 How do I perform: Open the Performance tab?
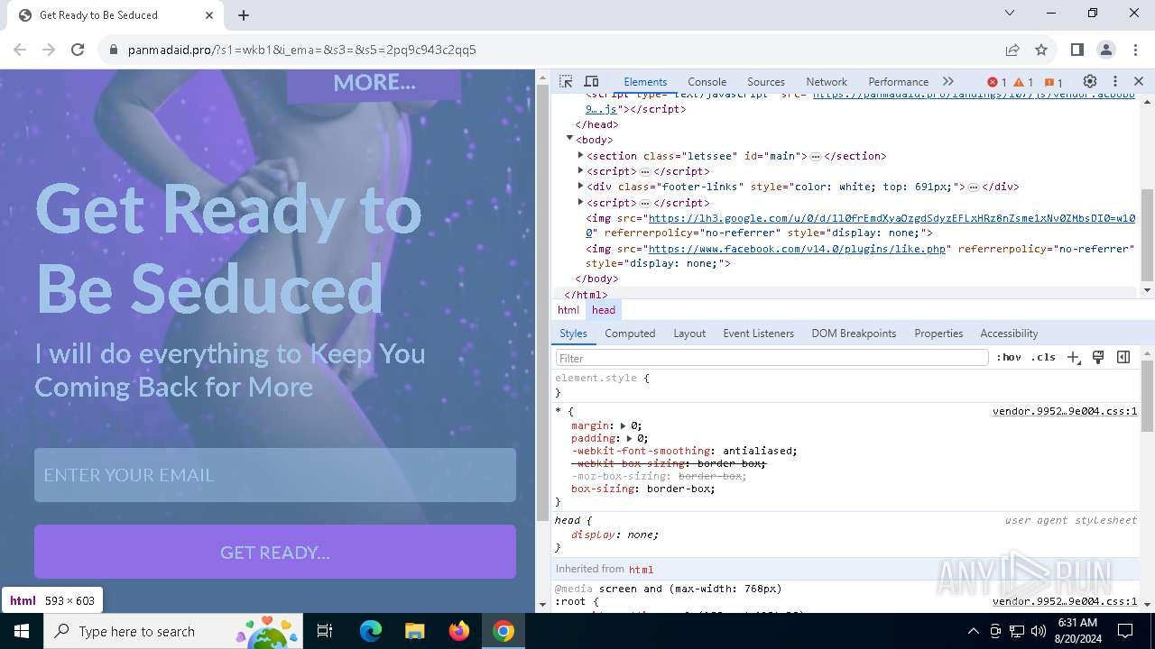[x=898, y=81]
